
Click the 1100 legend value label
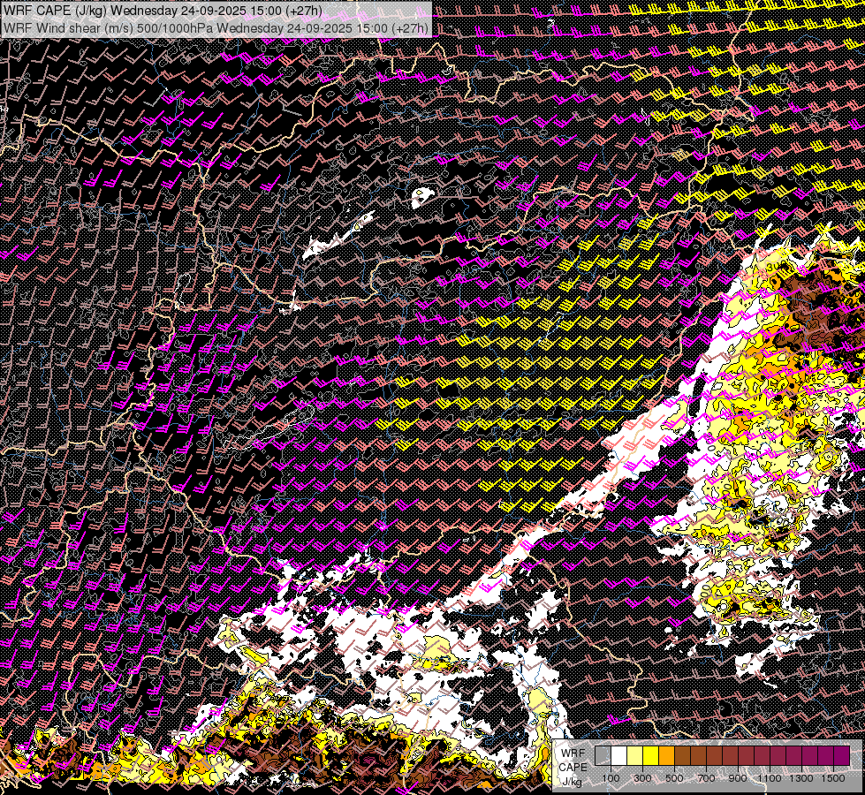pyautogui.click(x=770, y=778)
